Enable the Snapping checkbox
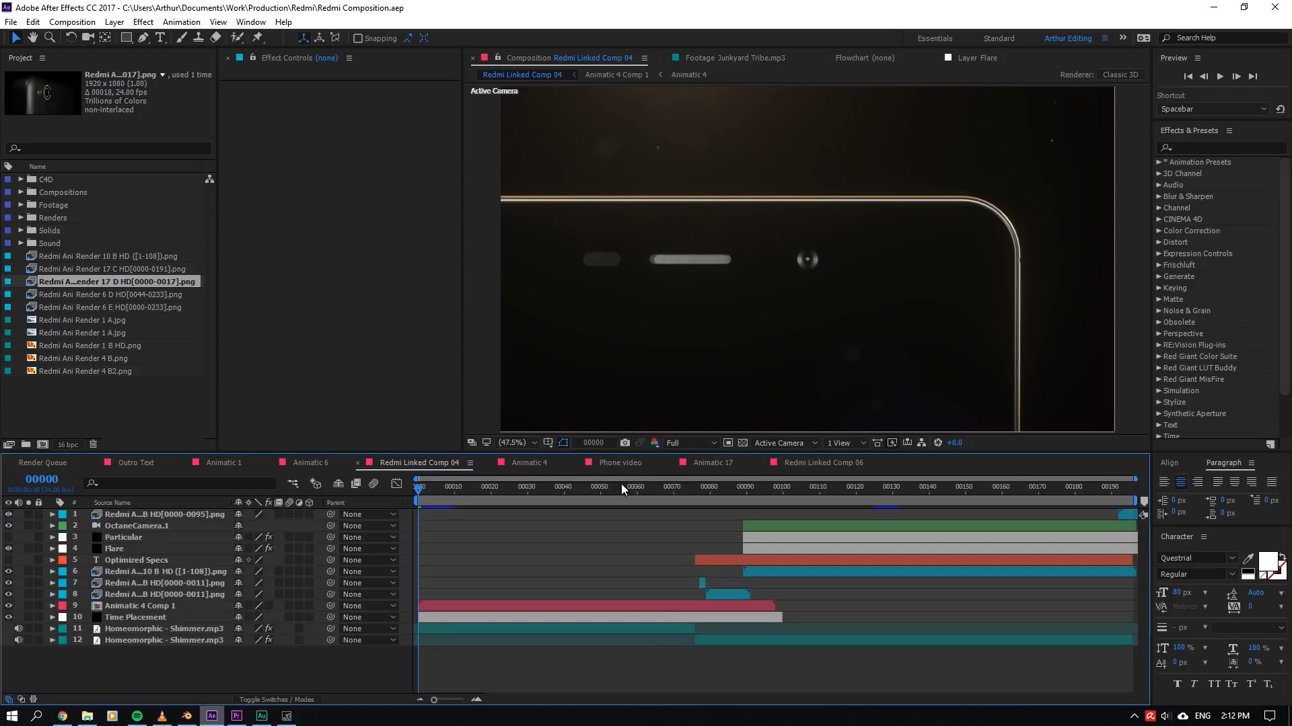 pos(358,38)
